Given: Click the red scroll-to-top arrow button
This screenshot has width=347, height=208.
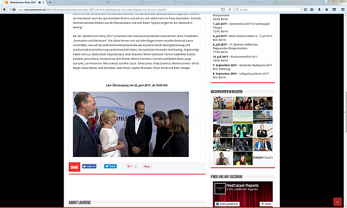Looking at the screenshot, I should tap(337, 202).
